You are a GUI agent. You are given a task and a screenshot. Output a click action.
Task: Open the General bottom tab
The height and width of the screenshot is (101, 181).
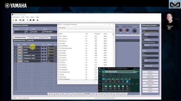[51, 94]
